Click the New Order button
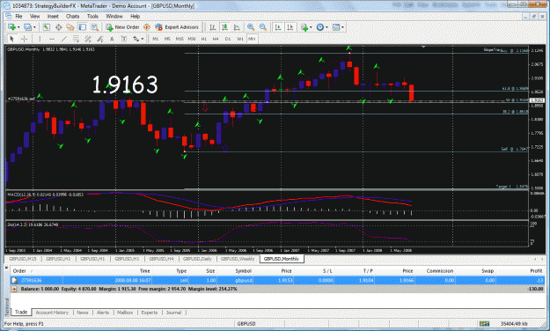 (x=123, y=27)
